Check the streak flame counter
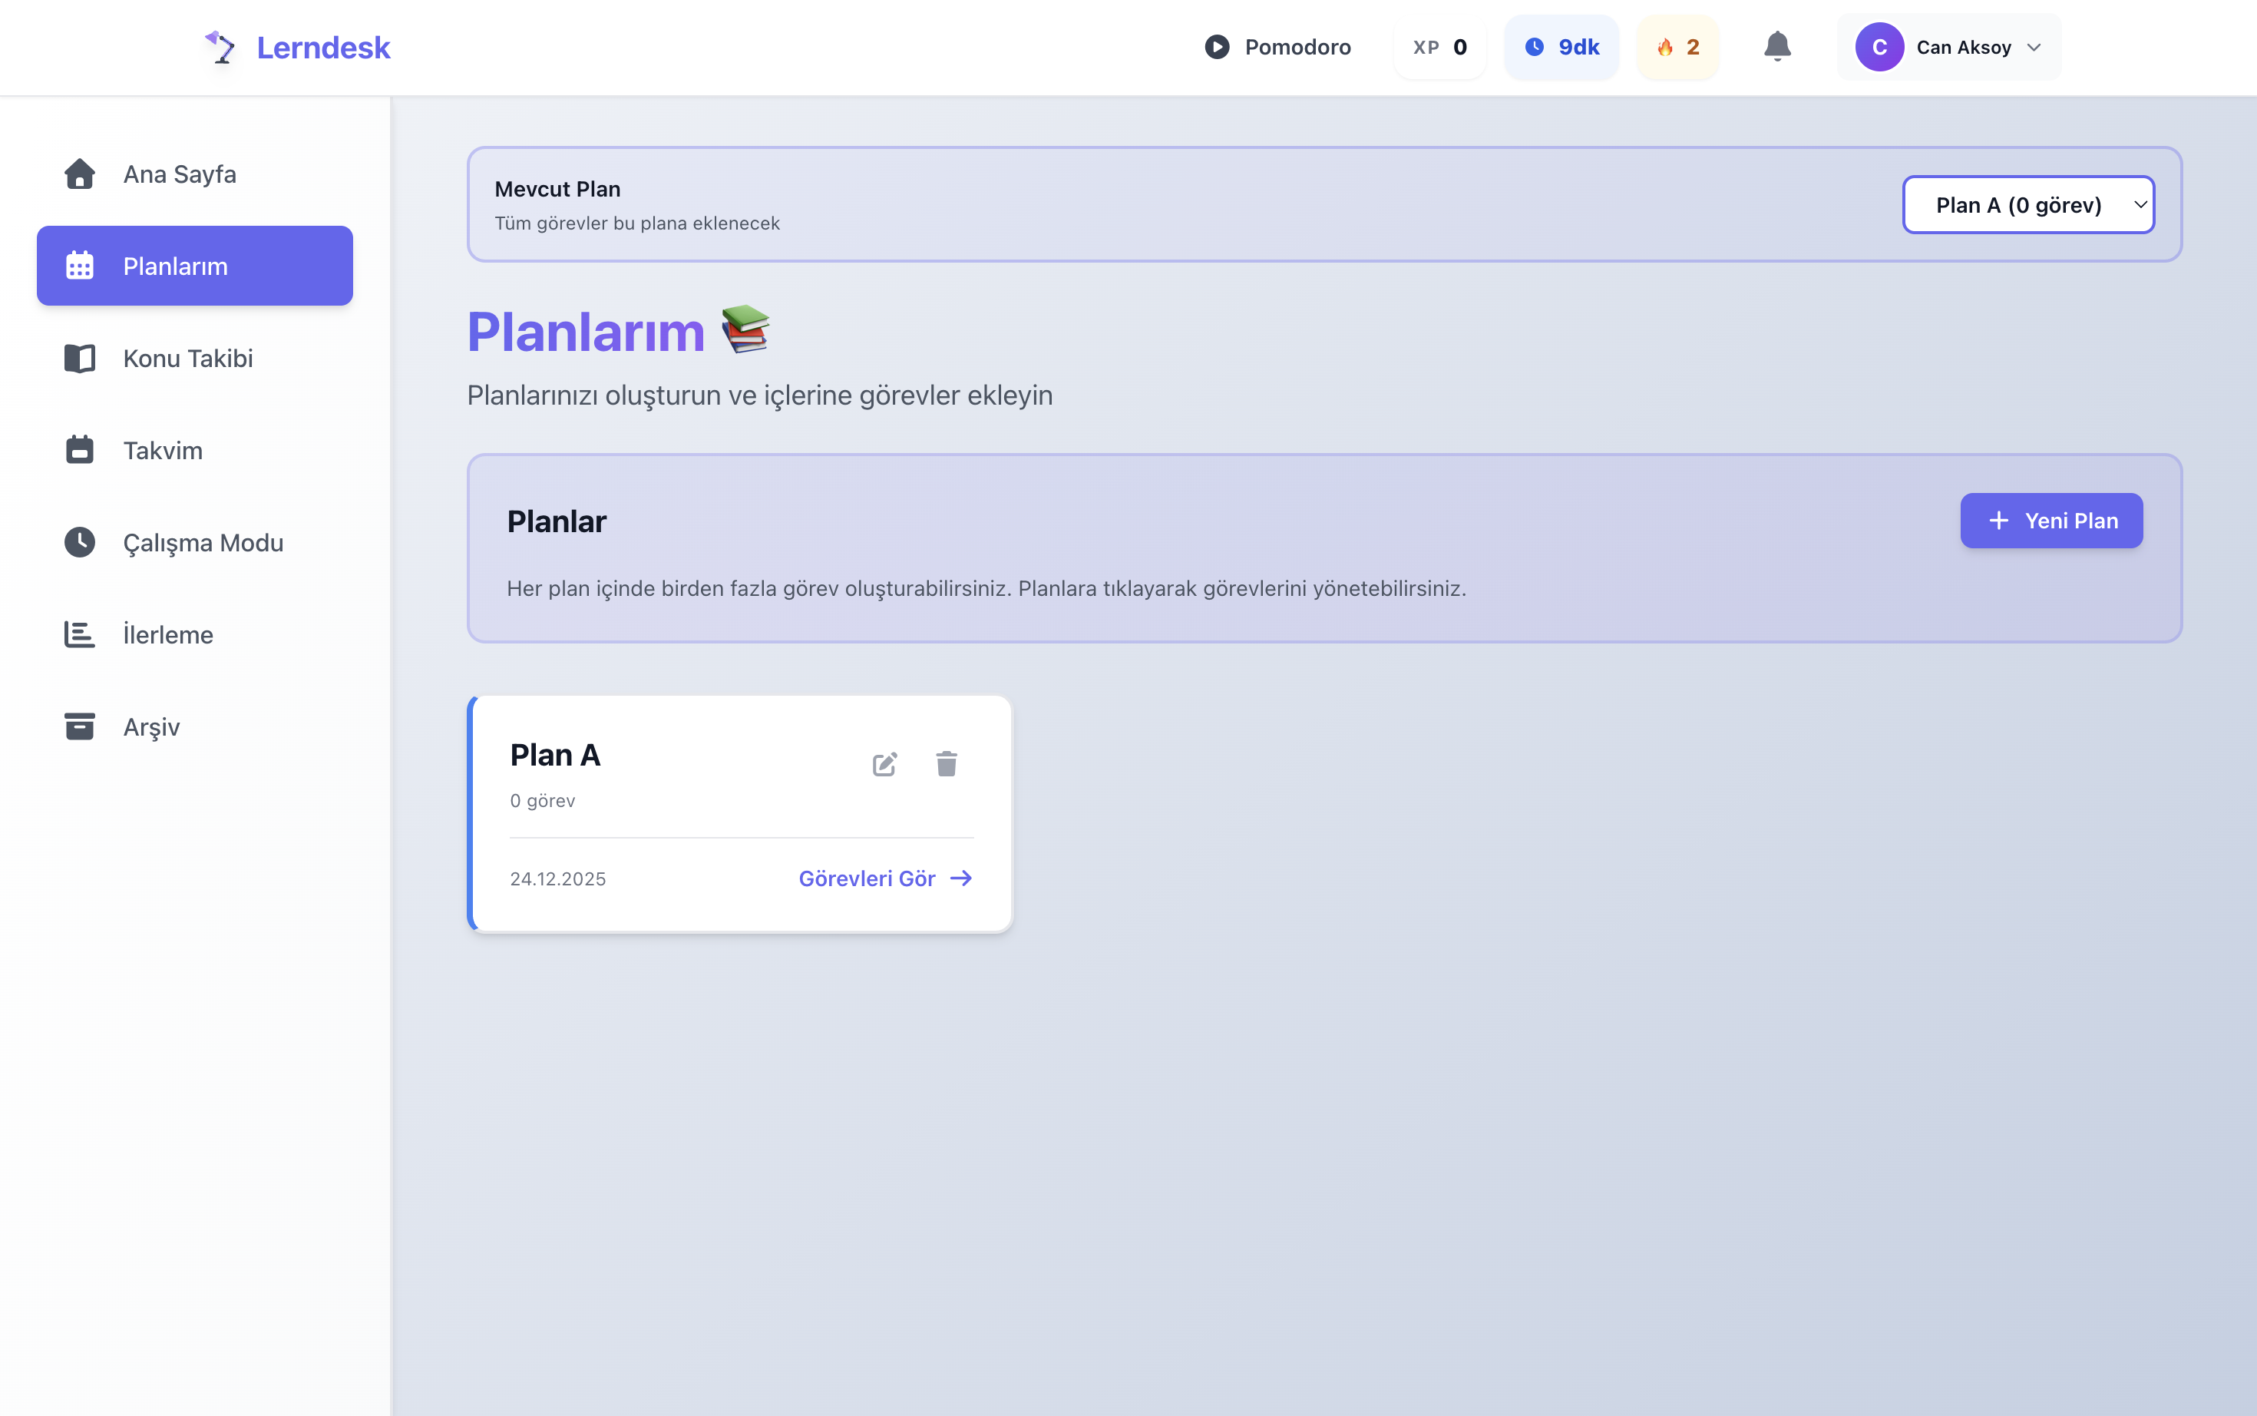This screenshot has height=1416, width=2257. pyautogui.click(x=1677, y=46)
